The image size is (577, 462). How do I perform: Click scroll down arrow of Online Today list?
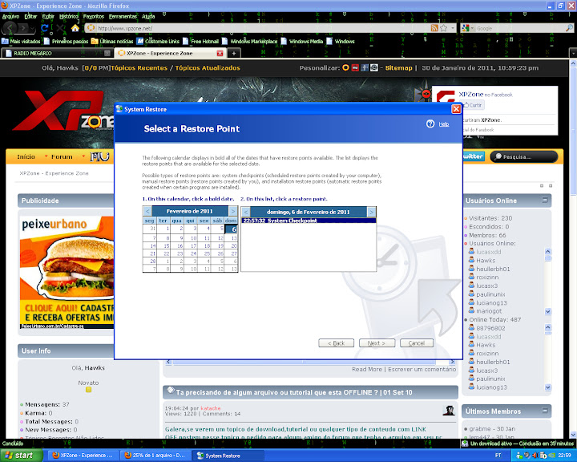547,387
